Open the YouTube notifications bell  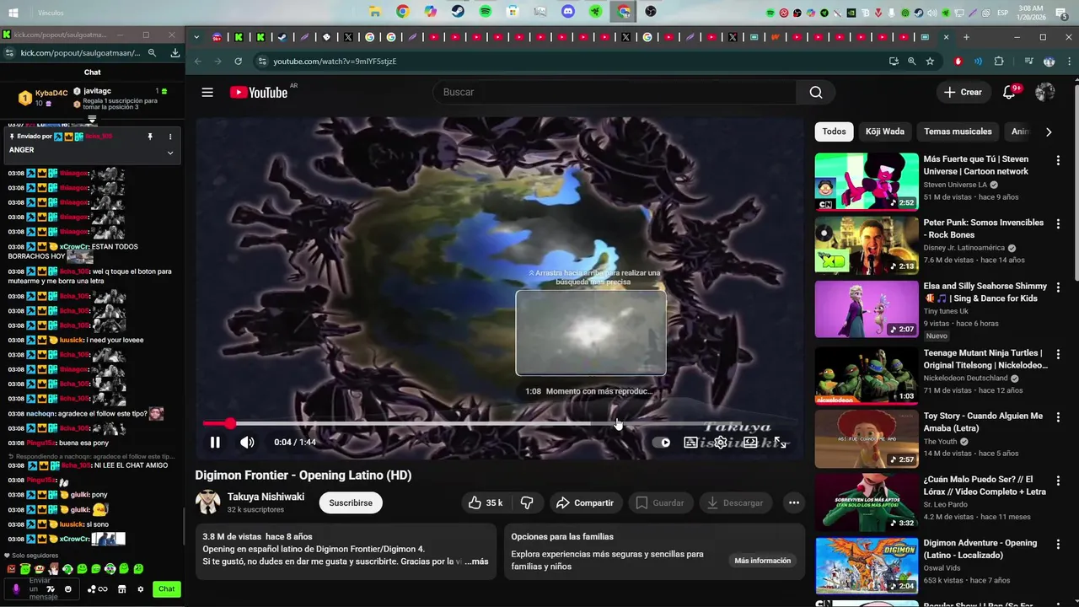click(1009, 92)
